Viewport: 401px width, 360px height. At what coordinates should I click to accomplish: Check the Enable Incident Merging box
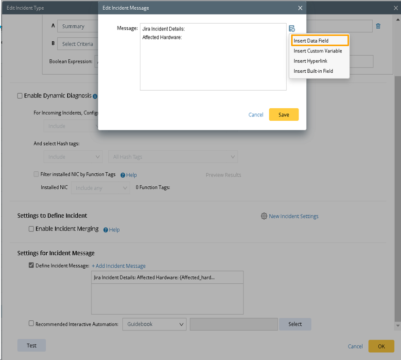tap(31, 229)
